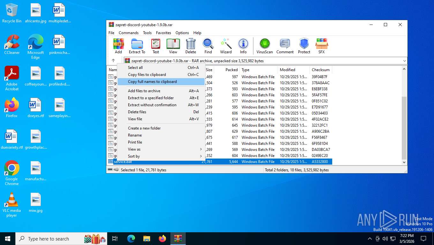Screen dimensions: 434x245
Task: Open the Comment tool
Action: [285, 46]
